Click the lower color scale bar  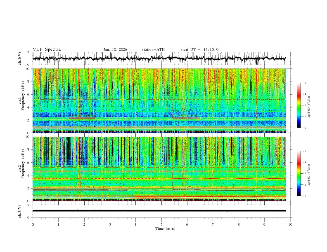(x=299, y=173)
